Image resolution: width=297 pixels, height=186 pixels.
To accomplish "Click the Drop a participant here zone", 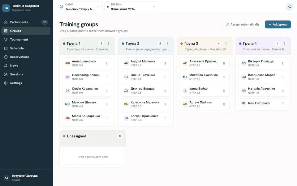I will (x=93, y=157).
